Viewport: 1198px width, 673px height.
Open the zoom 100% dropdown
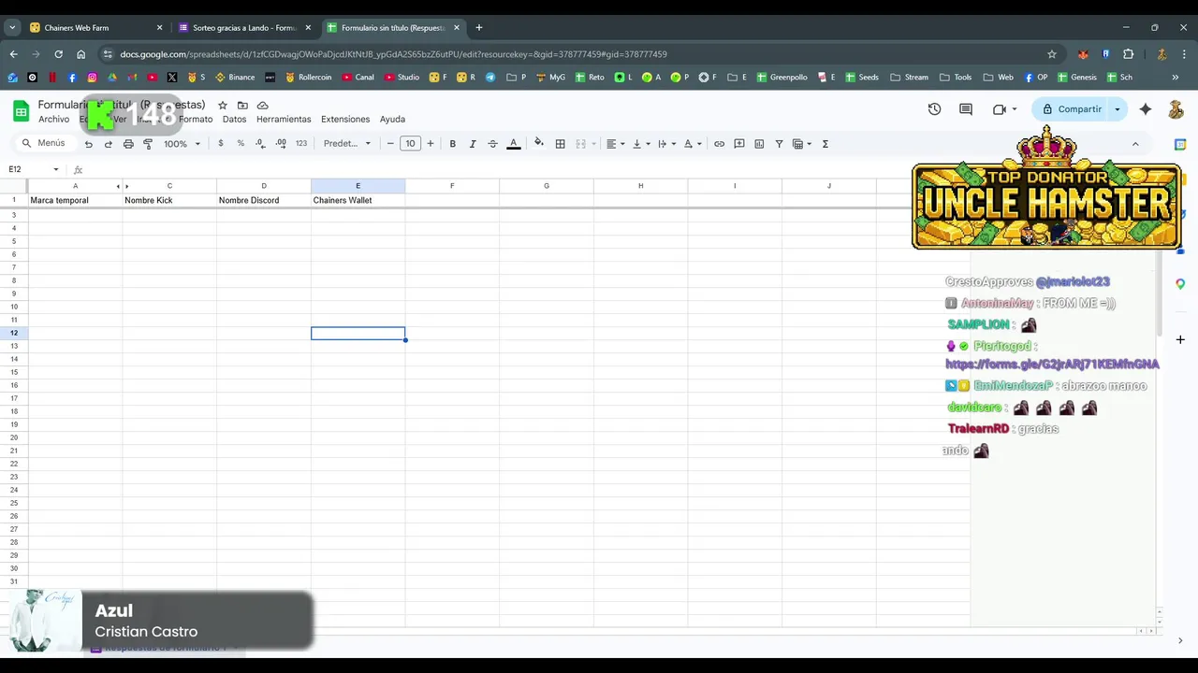[x=182, y=144]
